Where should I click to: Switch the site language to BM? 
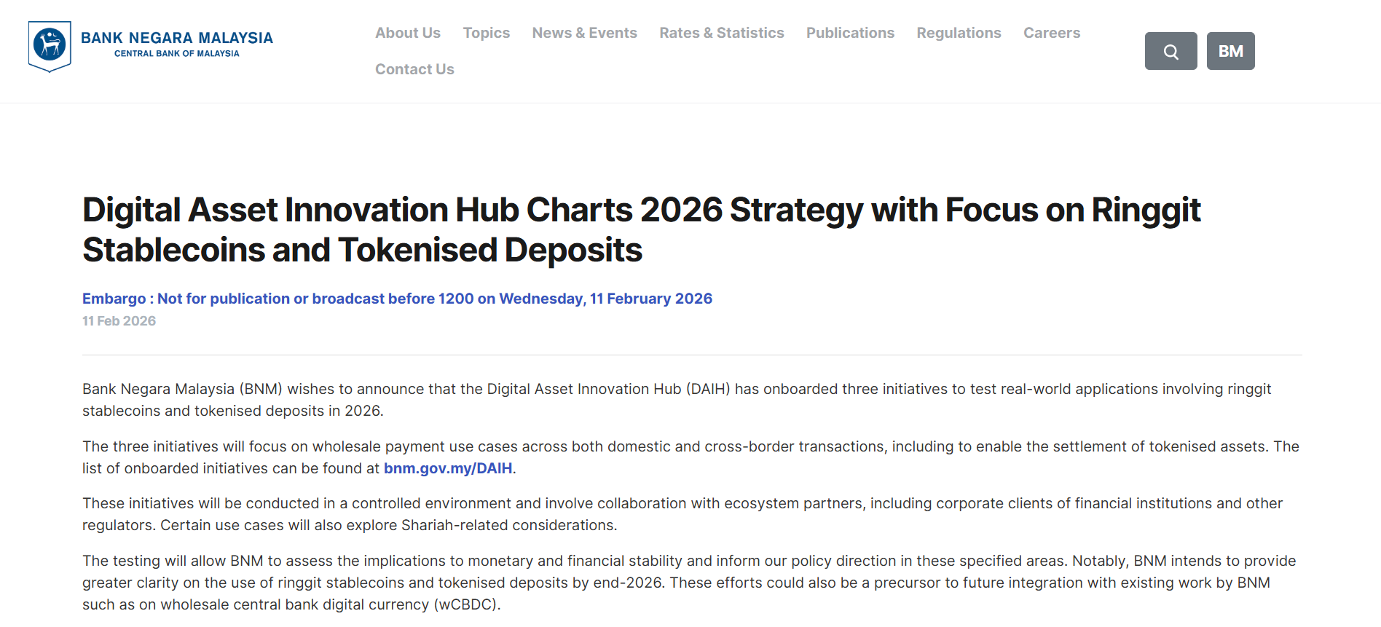1230,50
